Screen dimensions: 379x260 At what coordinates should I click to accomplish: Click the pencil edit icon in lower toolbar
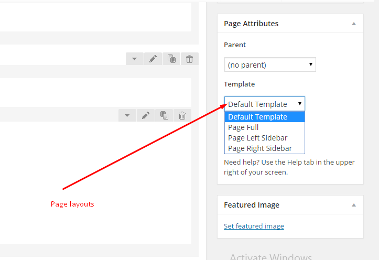pyautogui.click(x=146, y=115)
